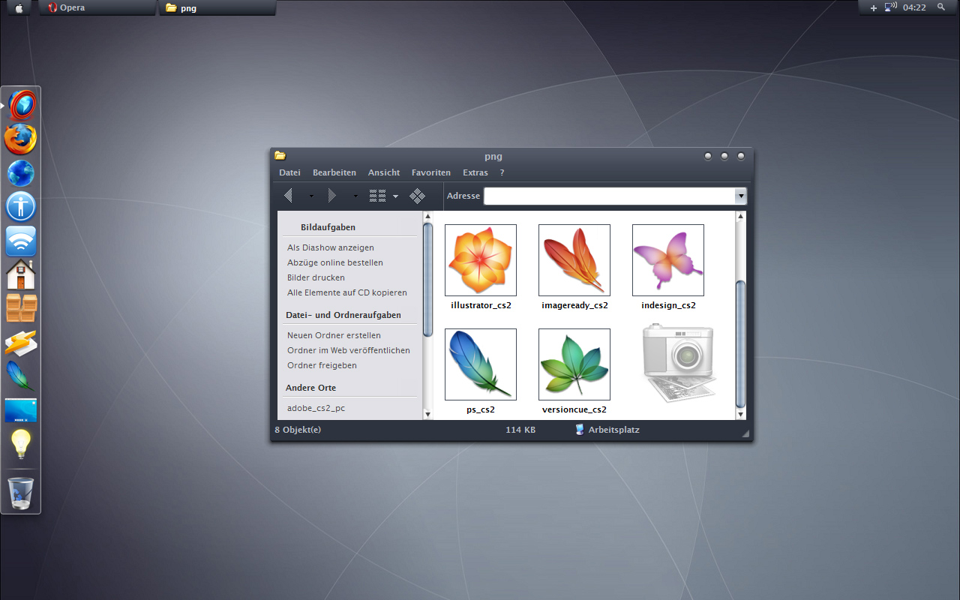Click the views grid toolbar icon
Screen dimensions: 960x600
point(377,196)
